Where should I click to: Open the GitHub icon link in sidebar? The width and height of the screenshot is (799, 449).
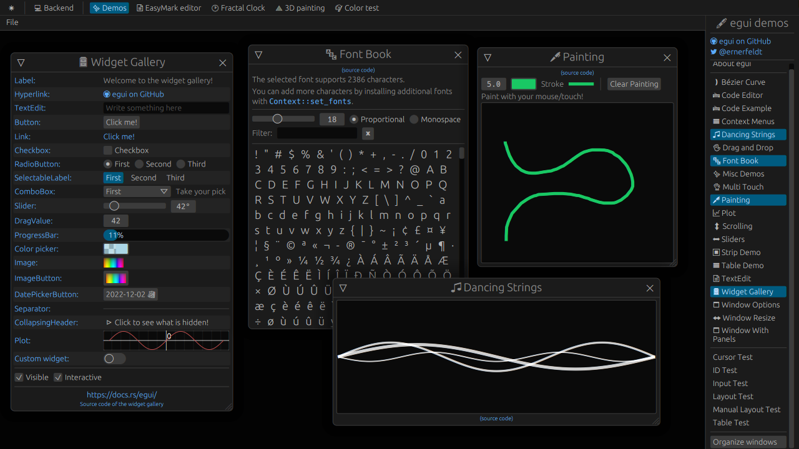[x=740, y=41]
